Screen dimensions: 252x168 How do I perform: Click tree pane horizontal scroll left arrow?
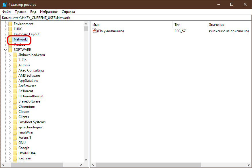[x=3, y=165]
